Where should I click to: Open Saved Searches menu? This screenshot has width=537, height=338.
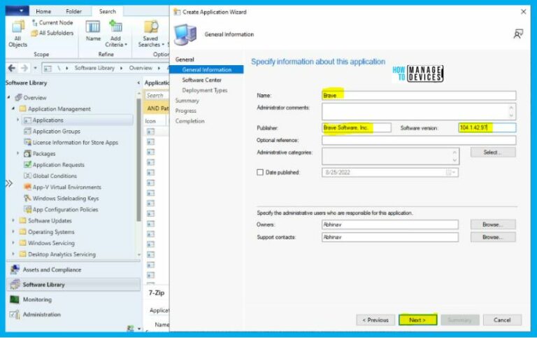coord(151,34)
